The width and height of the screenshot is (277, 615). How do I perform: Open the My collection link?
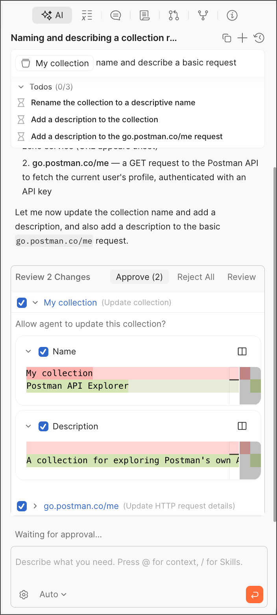tap(70, 303)
